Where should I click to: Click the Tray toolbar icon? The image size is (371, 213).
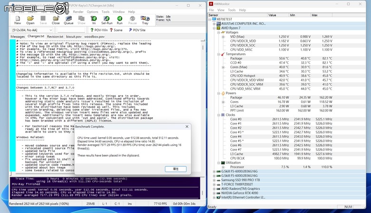[x=145, y=20]
